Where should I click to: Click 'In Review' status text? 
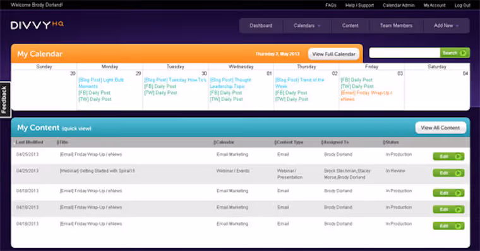395,171
